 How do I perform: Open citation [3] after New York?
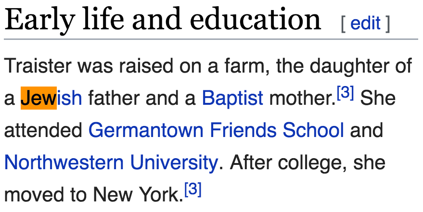[x=193, y=189]
